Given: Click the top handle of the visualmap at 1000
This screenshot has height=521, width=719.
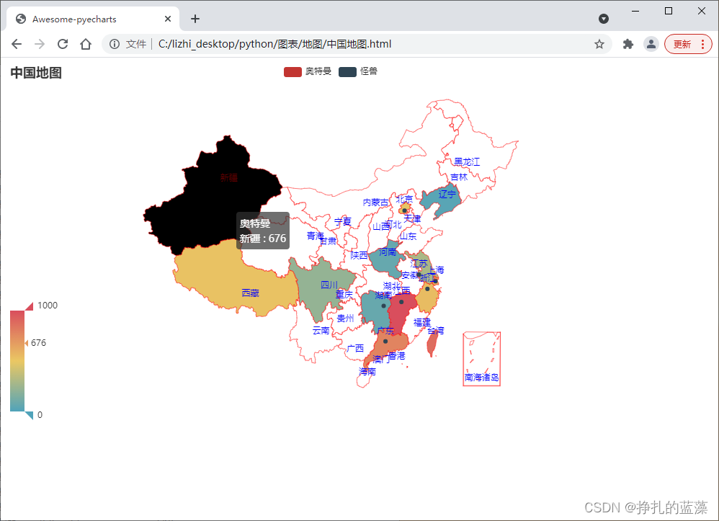Looking at the screenshot, I should [x=29, y=306].
